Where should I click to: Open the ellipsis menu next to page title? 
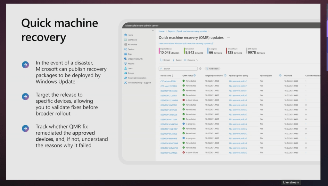click(228, 37)
